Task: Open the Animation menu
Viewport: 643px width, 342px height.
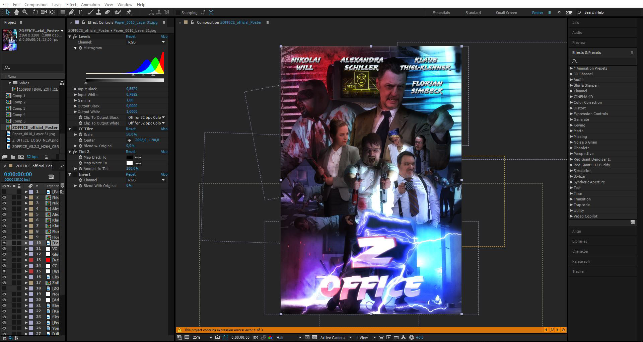Action: coord(90,4)
